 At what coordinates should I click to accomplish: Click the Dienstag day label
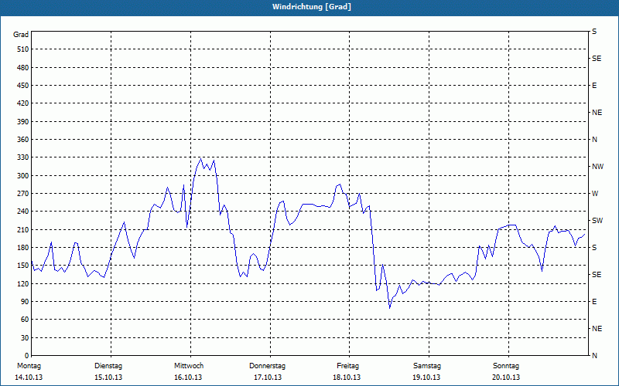tap(108, 366)
